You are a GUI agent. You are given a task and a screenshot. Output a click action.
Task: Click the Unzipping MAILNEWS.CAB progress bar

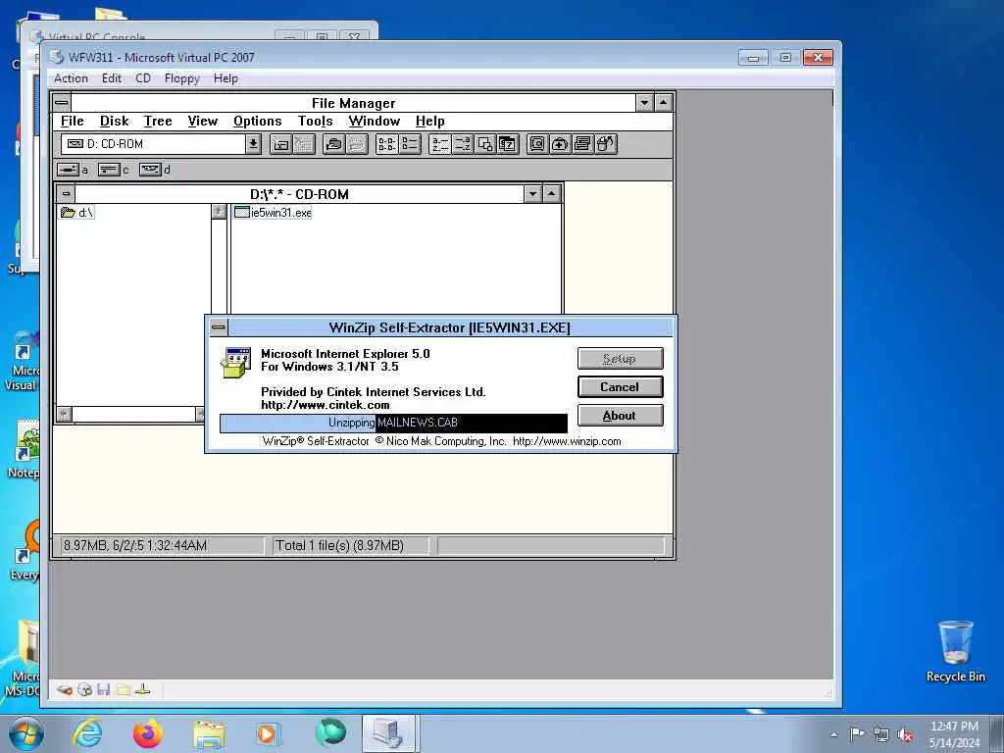click(393, 423)
